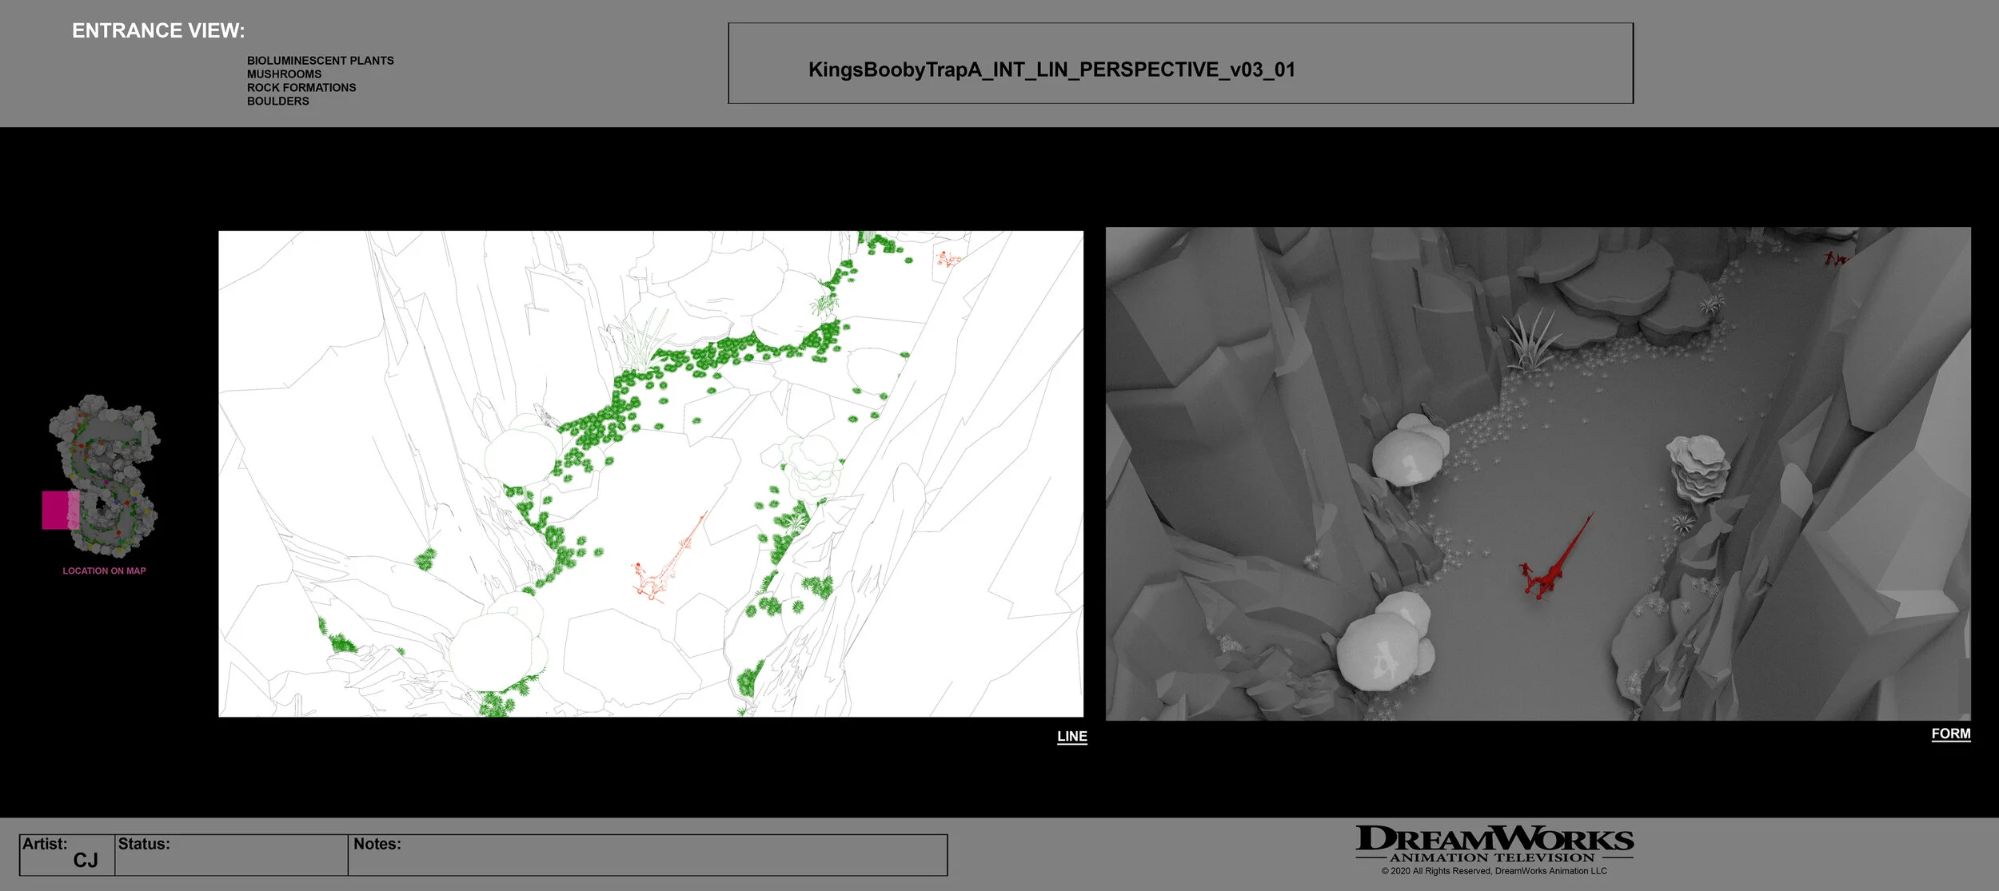Toggle the FORM view display
This screenshot has height=891, width=1999.
click(1953, 733)
